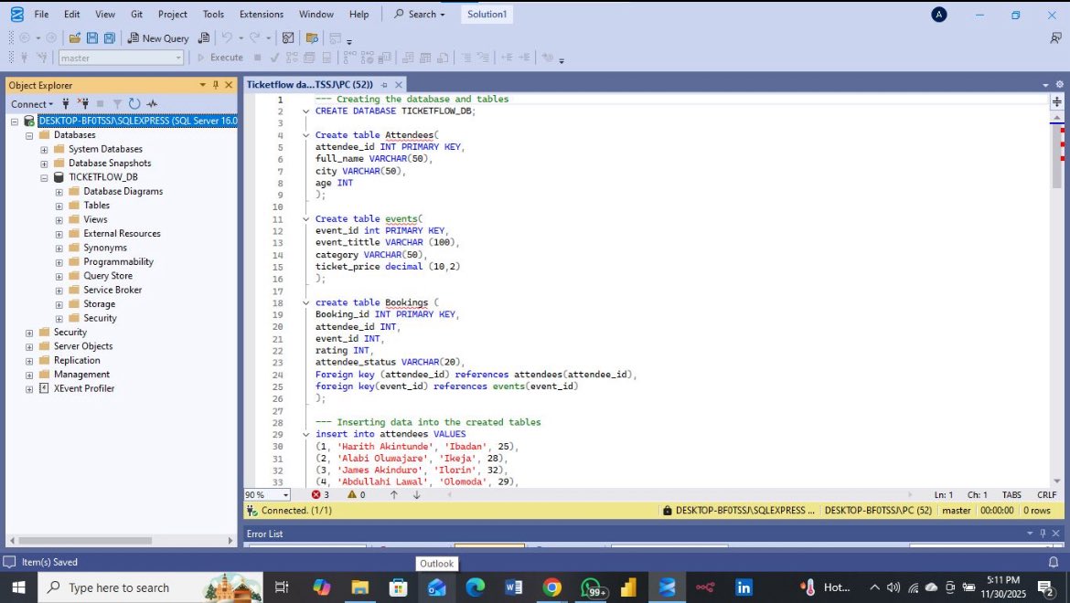Click the New Query button
Viewport: 1070px width, 603px height.
coord(158,38)
